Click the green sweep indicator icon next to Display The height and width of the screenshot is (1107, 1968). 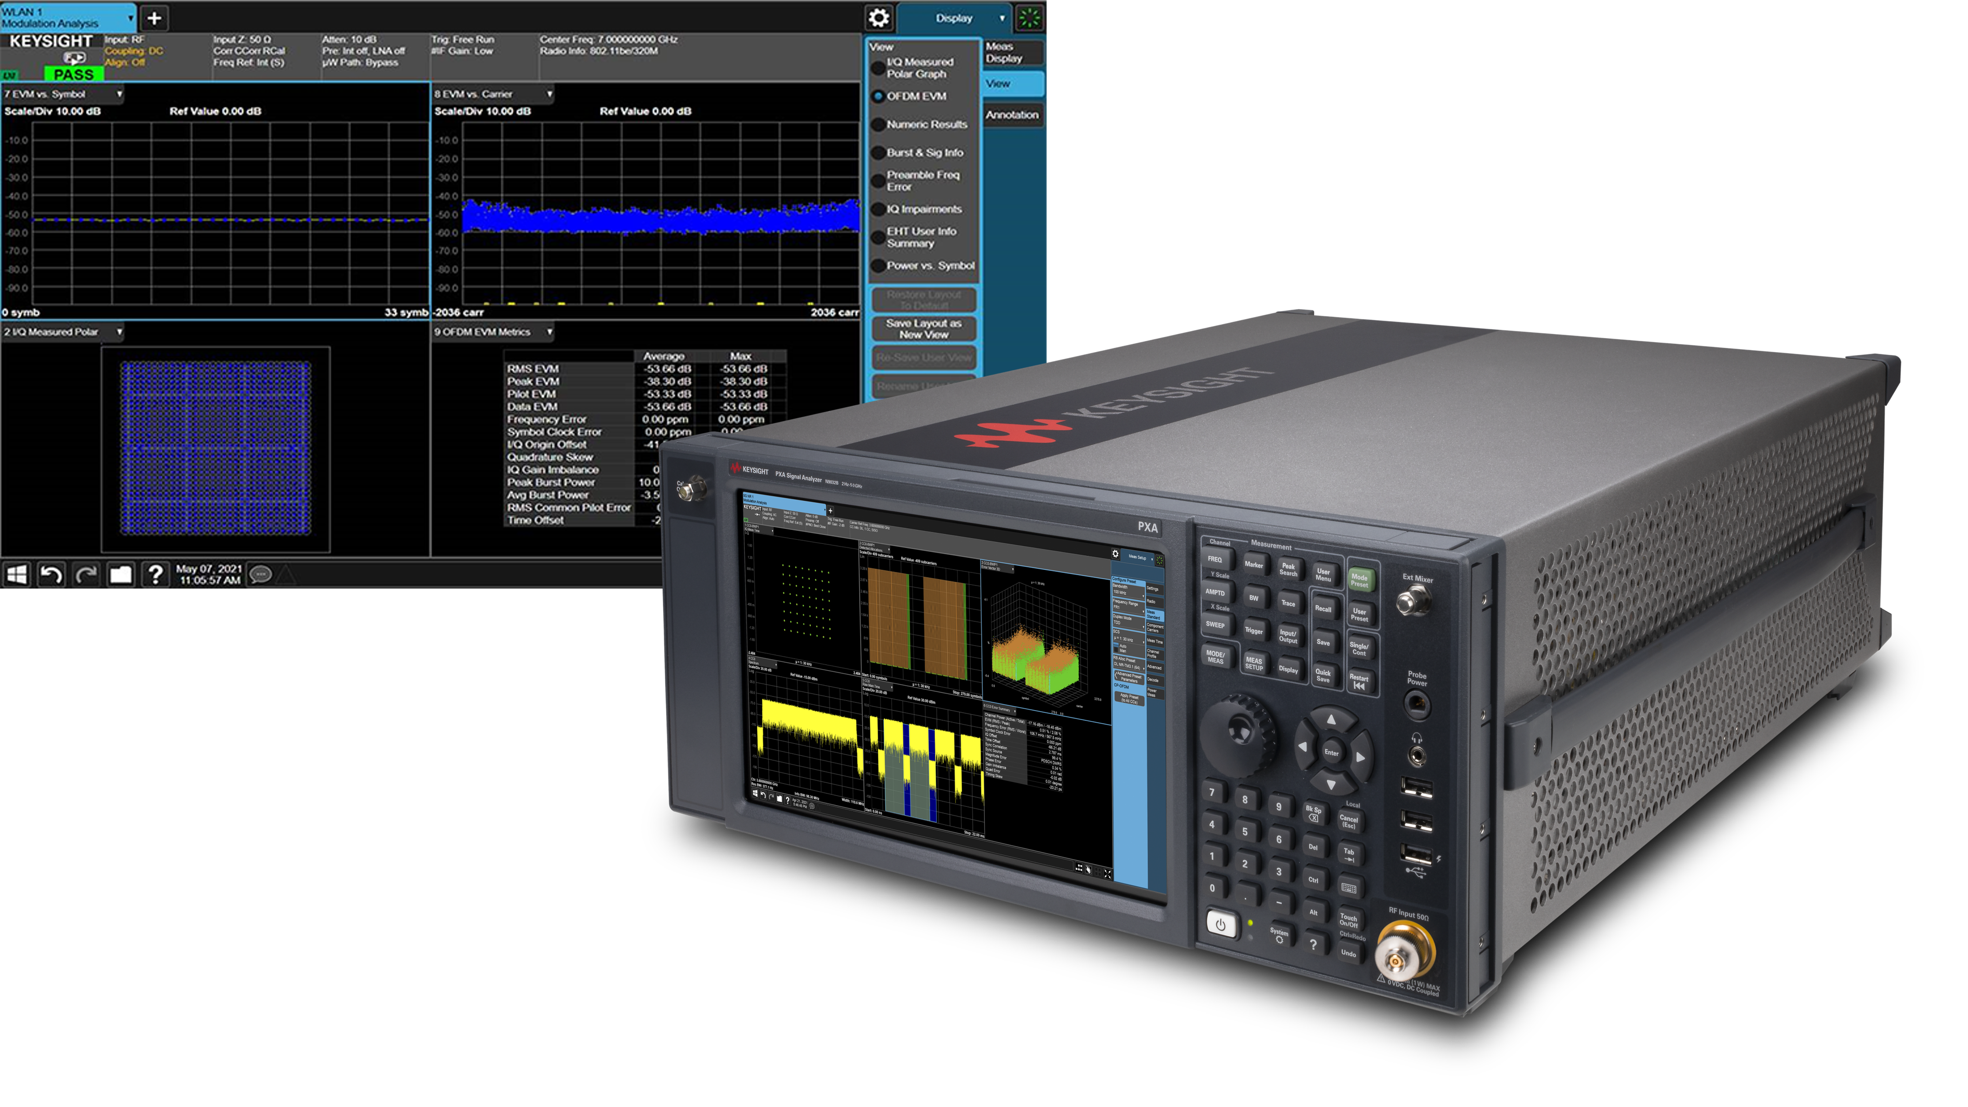(x=1029, y=18)
